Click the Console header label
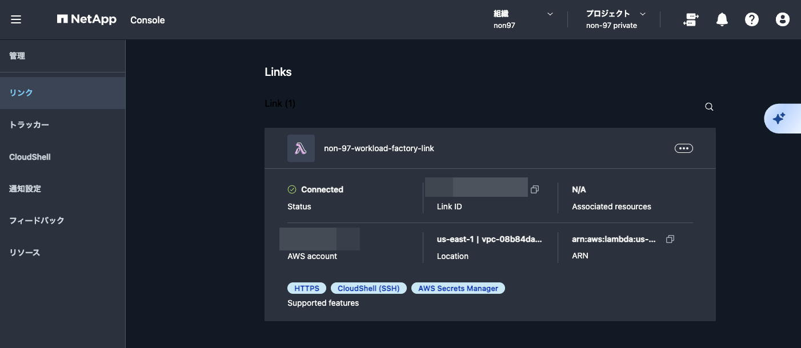This screenshot has width=801, height=348. [147, 20]
